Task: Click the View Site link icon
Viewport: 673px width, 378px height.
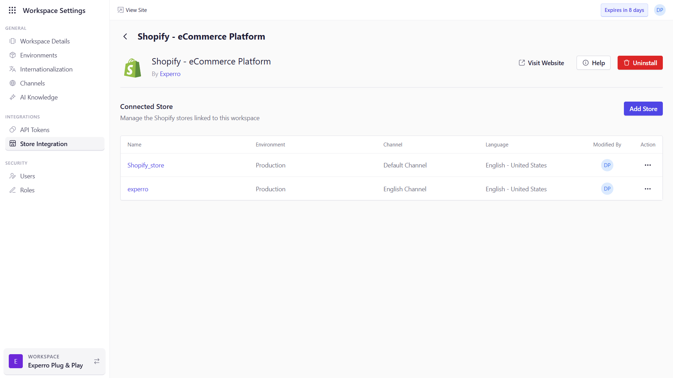Action: (121, 10)
